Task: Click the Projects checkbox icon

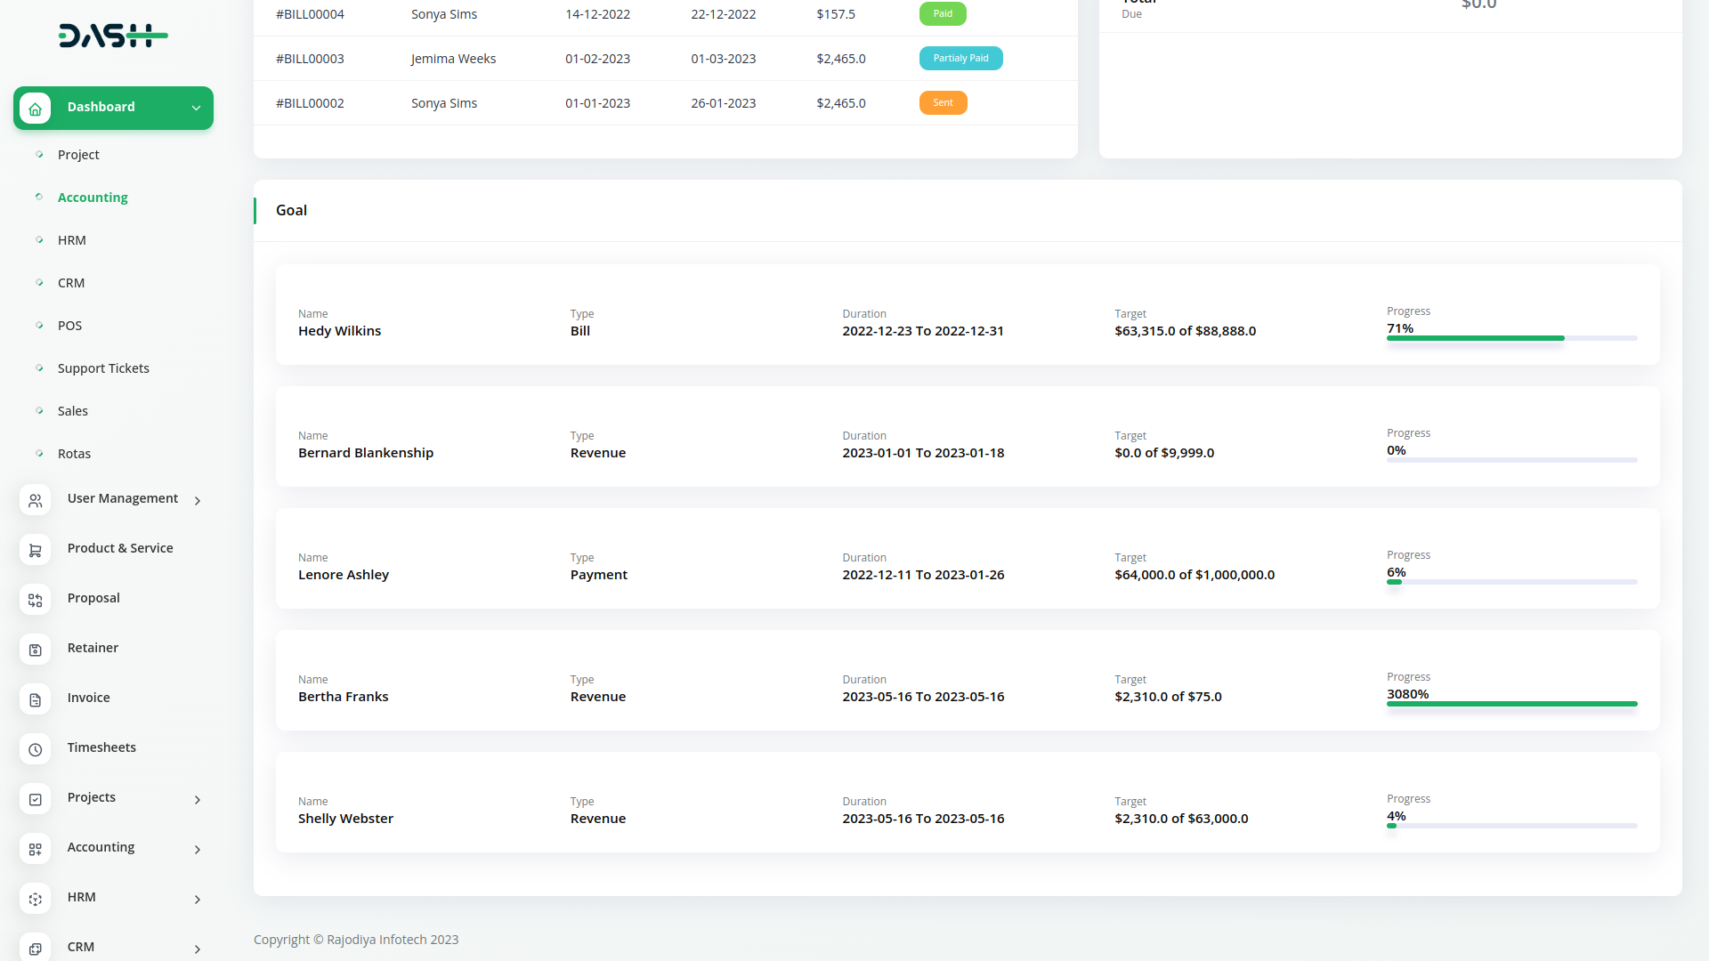Action: point(35,800)
